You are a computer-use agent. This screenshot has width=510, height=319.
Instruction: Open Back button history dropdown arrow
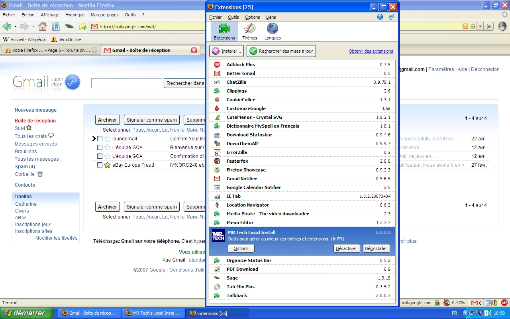(16, 27)
